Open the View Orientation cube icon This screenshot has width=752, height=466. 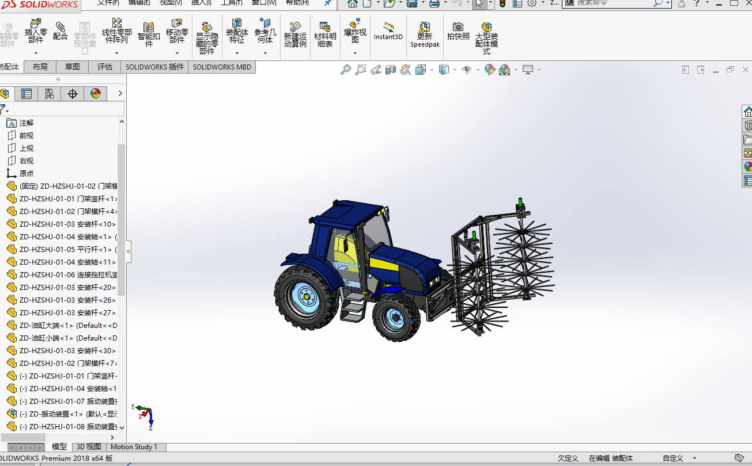pyautogui.click(x=421, y=70)
